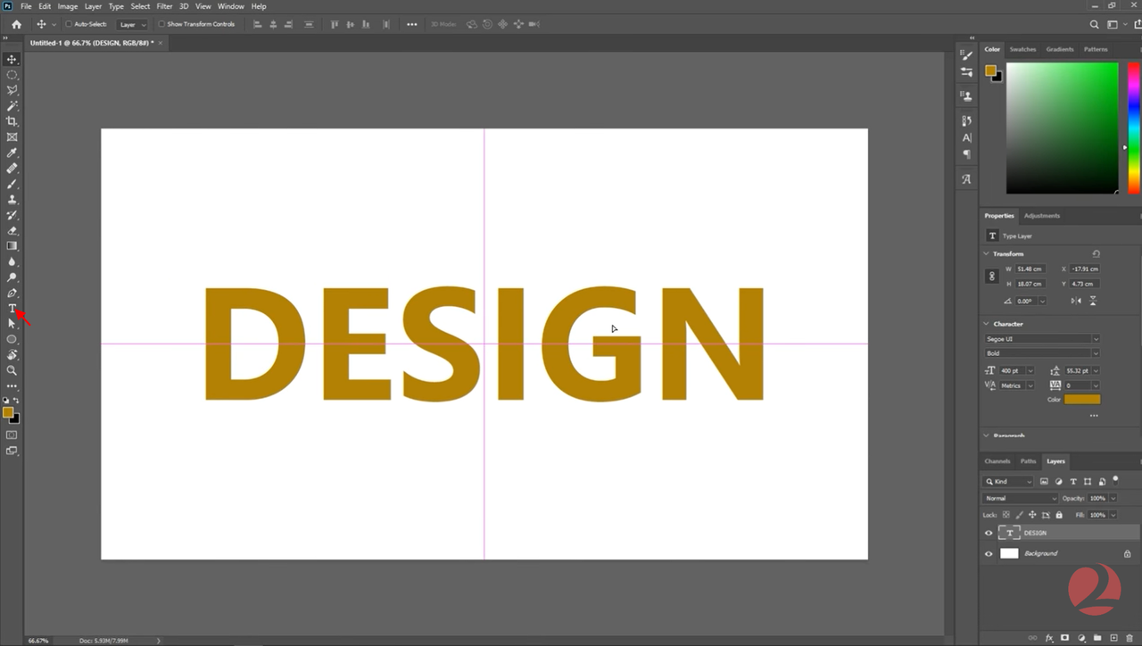The width and height of the screenshot is (1142, 646).
Task: Click the Lock transparent pixels icon
Action: point(1004,515)
